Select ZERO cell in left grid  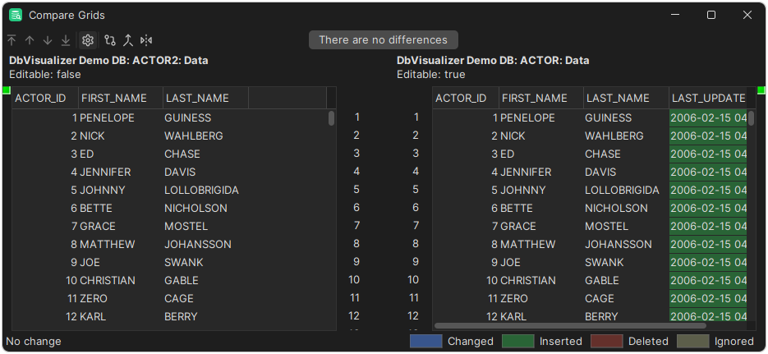point(121,299)
